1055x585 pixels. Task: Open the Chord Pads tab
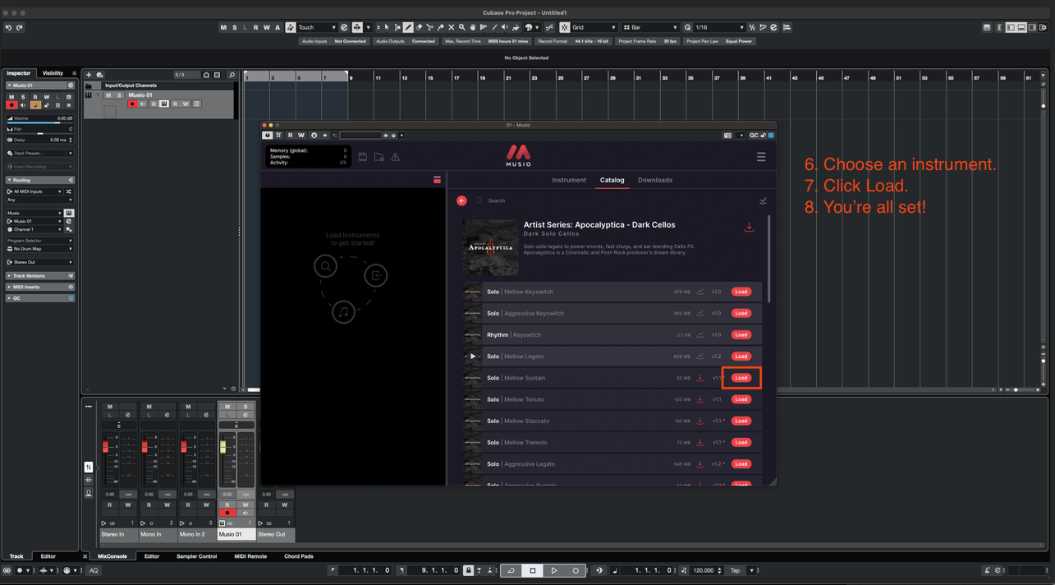pyautogui.click(x=299, y=556)
